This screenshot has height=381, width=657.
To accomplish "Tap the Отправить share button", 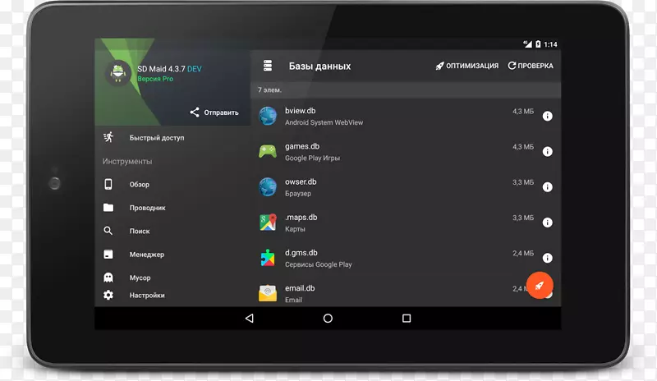I will [x=214, y=112].
